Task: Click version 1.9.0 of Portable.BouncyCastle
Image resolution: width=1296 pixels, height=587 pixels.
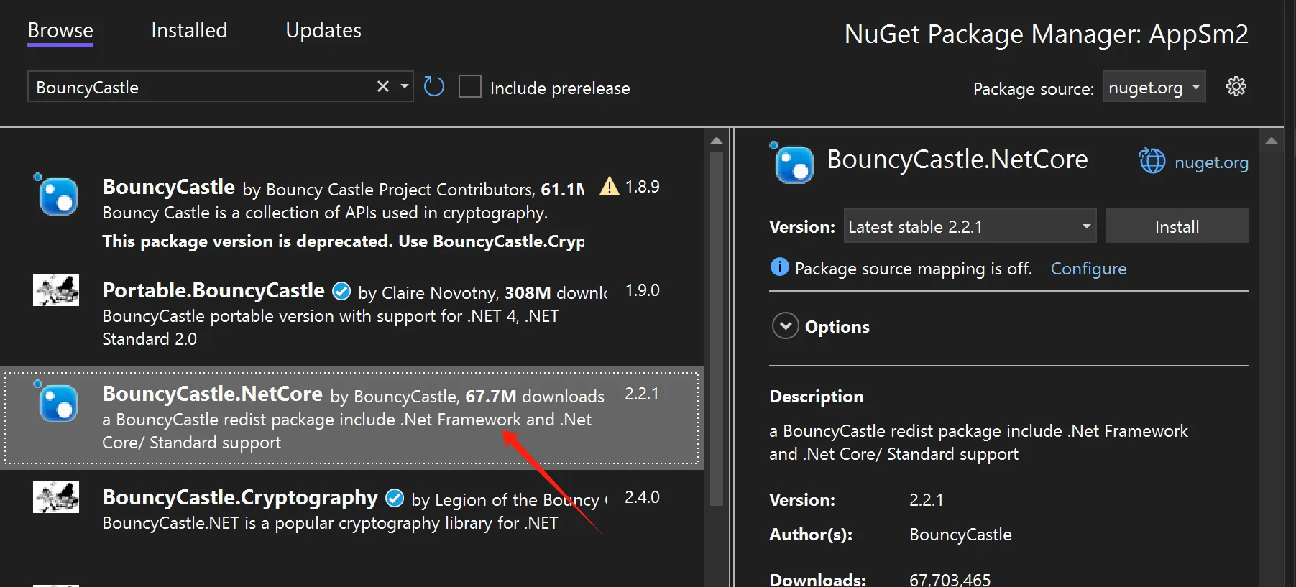Action: 642,290
